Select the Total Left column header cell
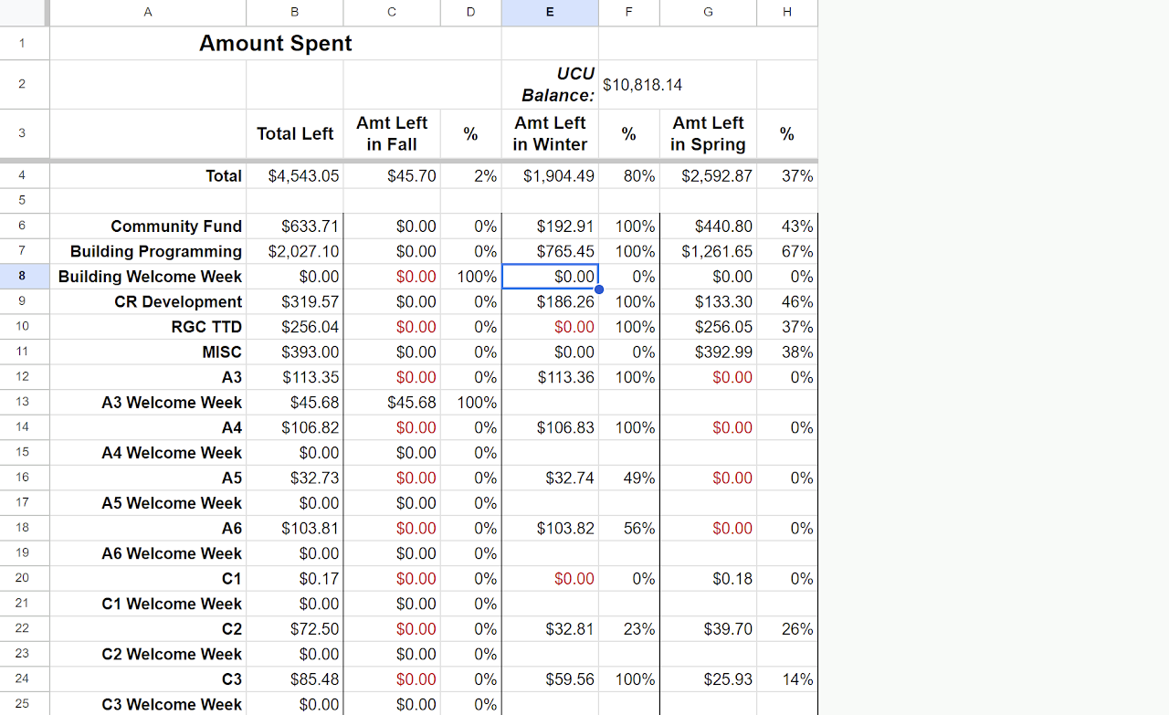Viewport: 1169px width, 715px height. click(x=294, y=133)
